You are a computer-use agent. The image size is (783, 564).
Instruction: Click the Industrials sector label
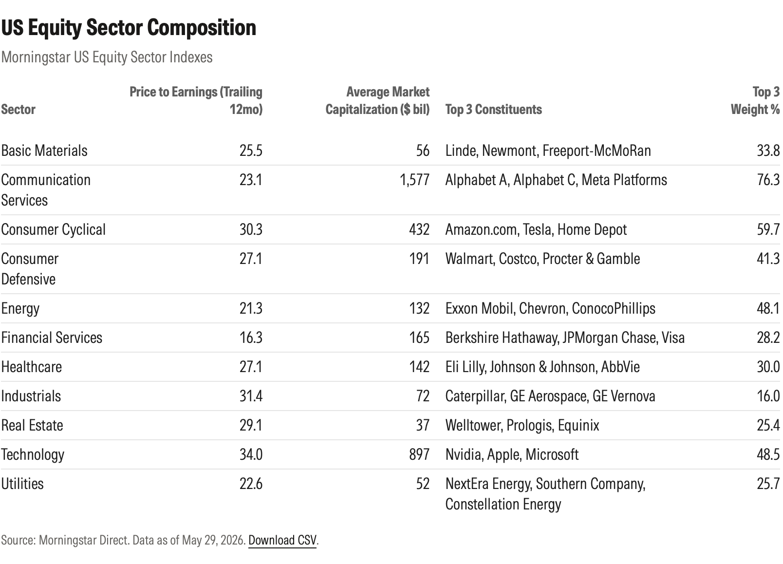tap(31, 396)
